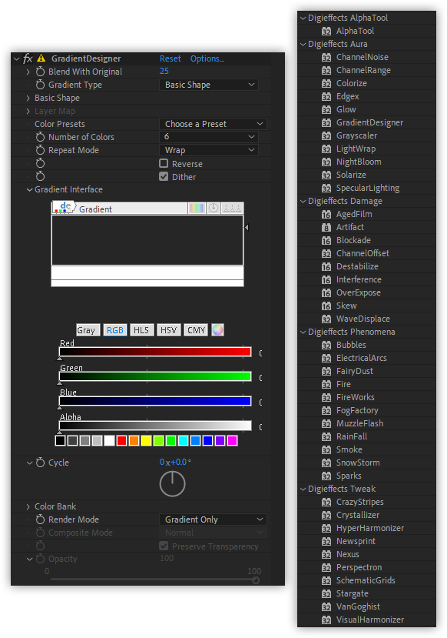Click the Alpha channel slider
Image resolution: width=447 pixels, height=638 pixels.
pyautogui.click(x=155, y=426)
